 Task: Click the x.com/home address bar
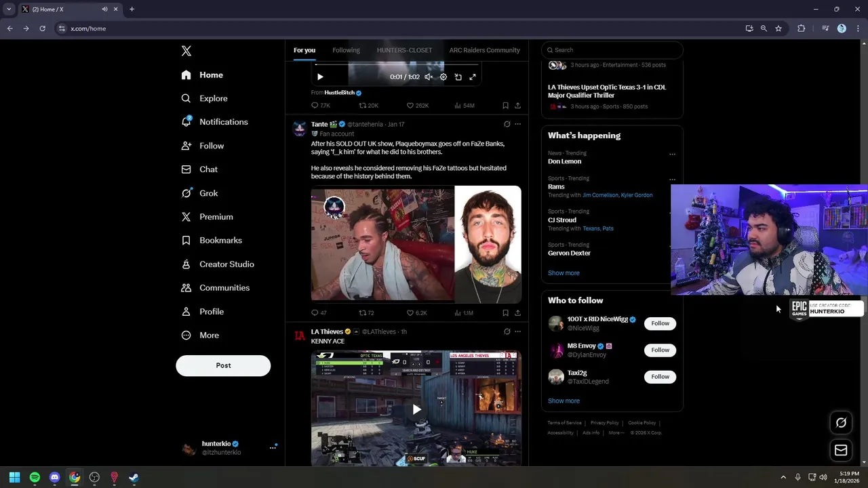pyautogui.click(x=400, y=28)
